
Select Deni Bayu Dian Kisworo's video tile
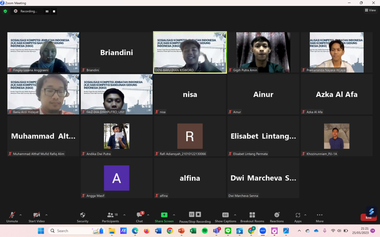190,52
